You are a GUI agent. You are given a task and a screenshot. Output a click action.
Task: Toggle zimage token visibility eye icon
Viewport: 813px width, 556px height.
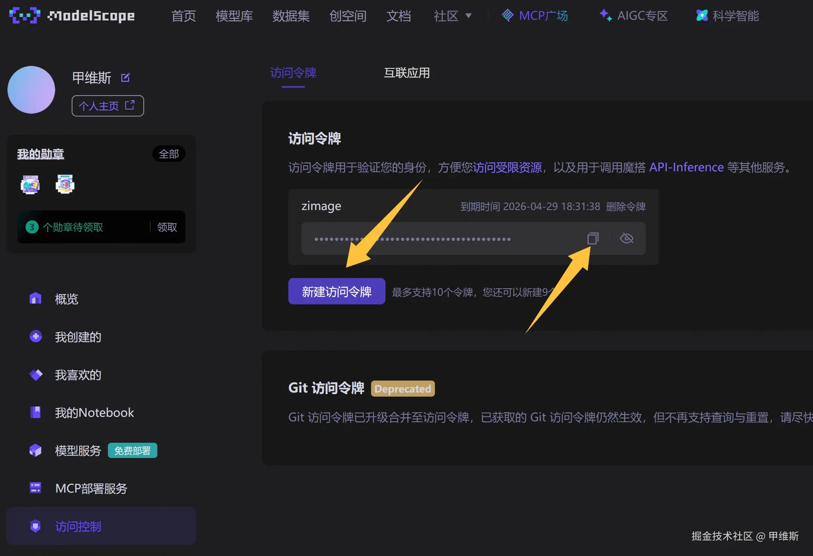(x=626, y=238)
